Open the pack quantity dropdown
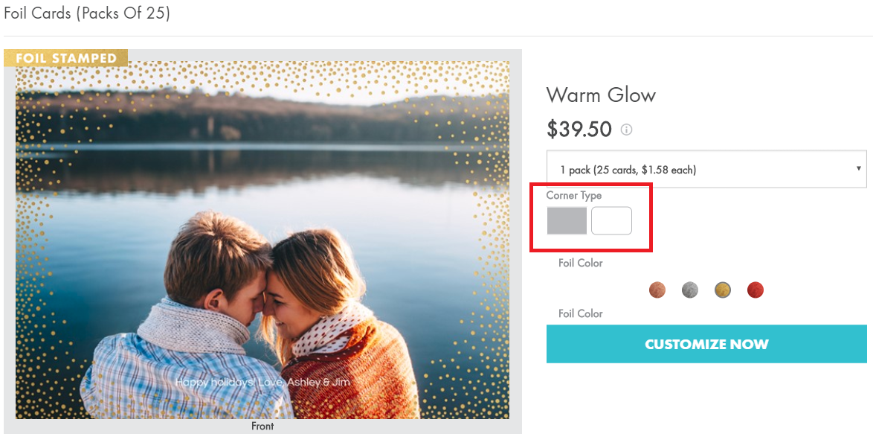 [x=705, y=170]
